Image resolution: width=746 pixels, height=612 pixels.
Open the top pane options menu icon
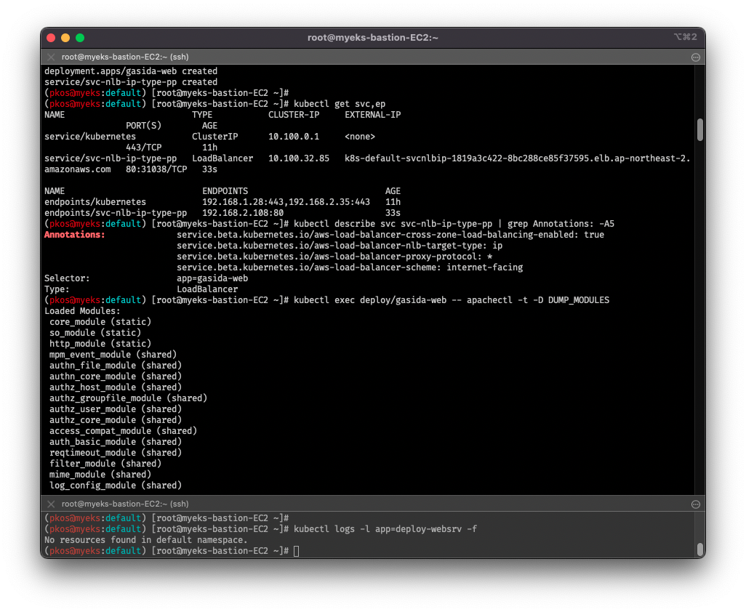point(696,57)
